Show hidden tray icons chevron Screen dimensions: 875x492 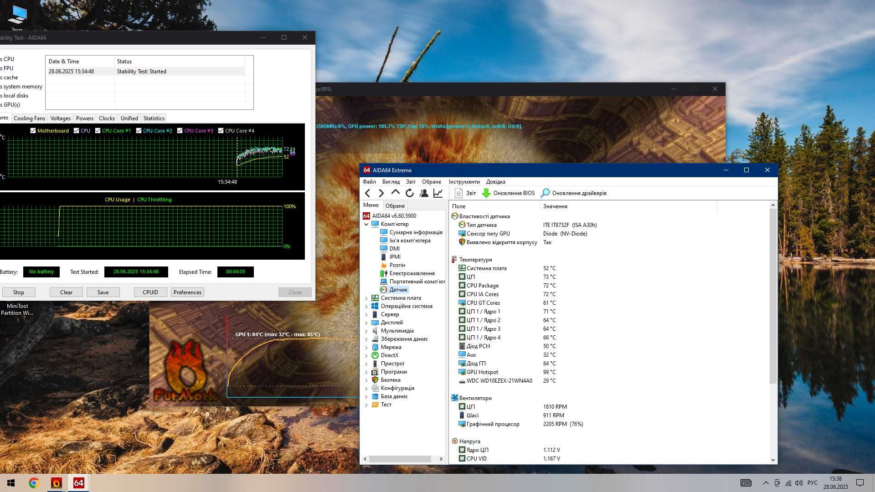coord(766,483)
